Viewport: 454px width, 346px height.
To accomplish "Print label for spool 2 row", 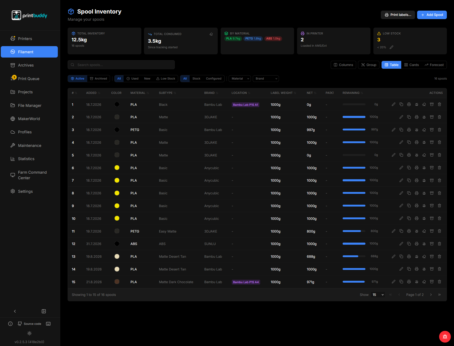I will (x=417, y=117).
